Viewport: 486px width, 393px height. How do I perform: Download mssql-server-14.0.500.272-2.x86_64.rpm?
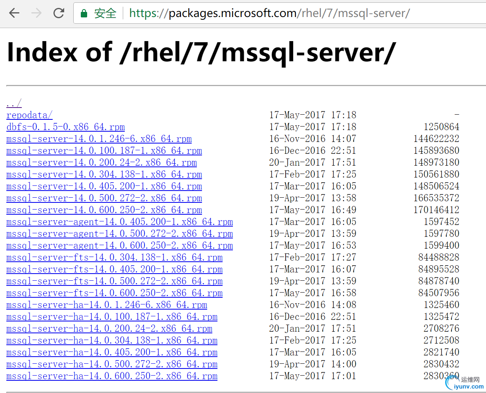pos(104,198)
